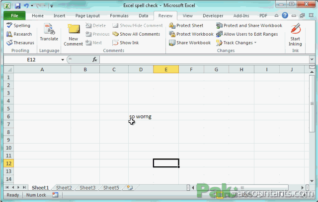Viewport: 318px width, 202px height.
Task: Click the Insert Worksheet tab icon
Action: (130, 188)
